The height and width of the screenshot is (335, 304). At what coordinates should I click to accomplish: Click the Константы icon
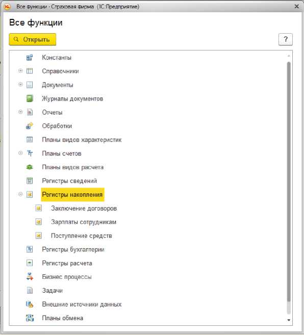coord(30,58)
